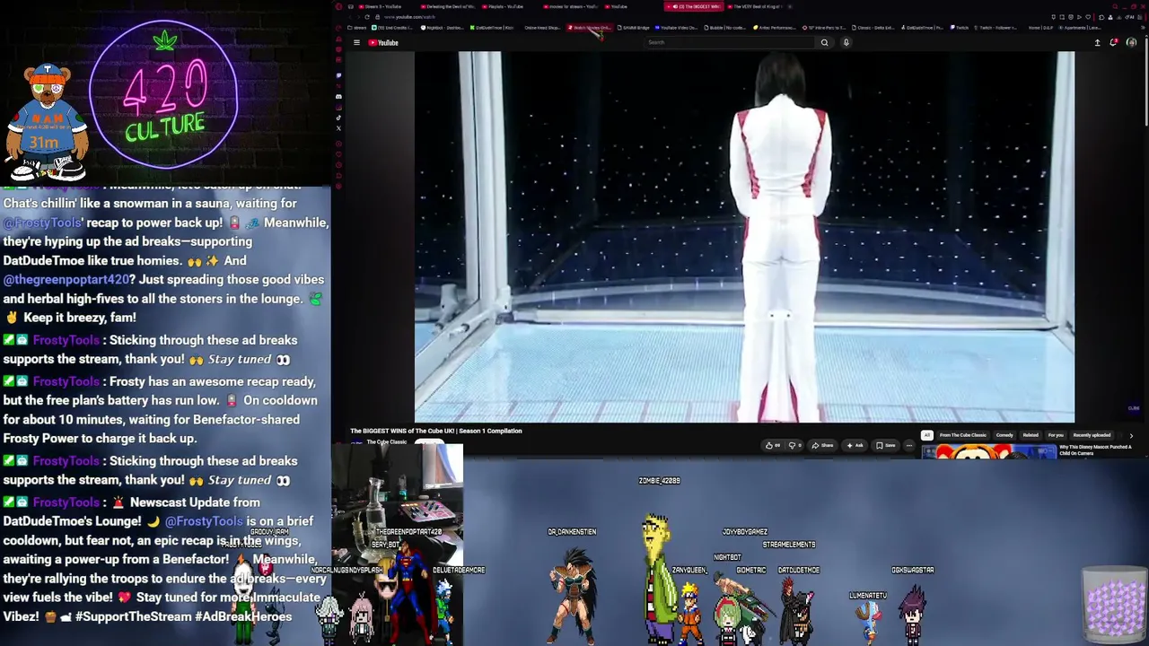Select the From The Cube Classic chip
This screenshot has height=646, width=1149.
pyautogui.click(x=963, y=435)
